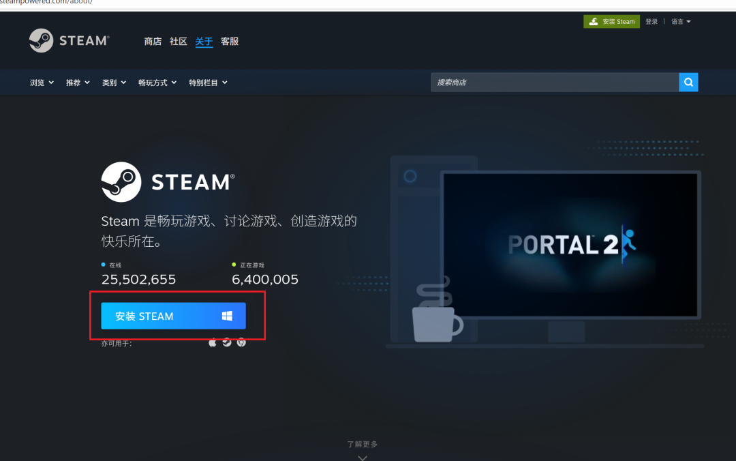Click the large Steam logo on the page

pos(168,182)
